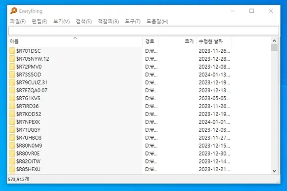This screenshot has width=287, height=191.
Task: Sort by the 경로 column header
Action: click(x=150, y=41)
